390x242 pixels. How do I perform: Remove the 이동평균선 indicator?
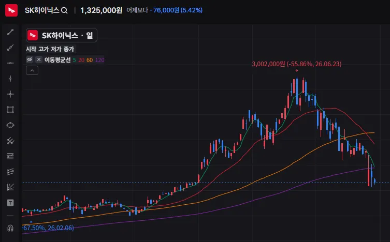tap(38, 59)
